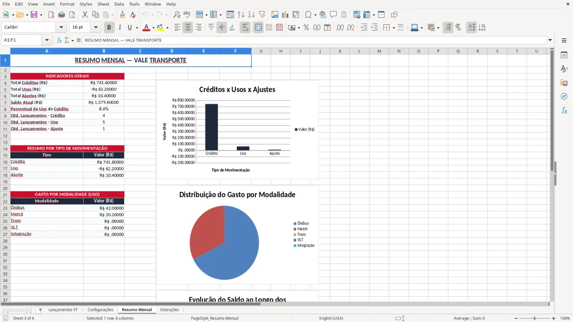
Task: Click the Insert Hyperlink icon
Action: point(323,15)
